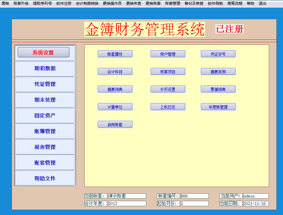The width and height of the screenshot is (283, 215).
Task: Open 年度账管理
Action: click(x=218, y=107)
